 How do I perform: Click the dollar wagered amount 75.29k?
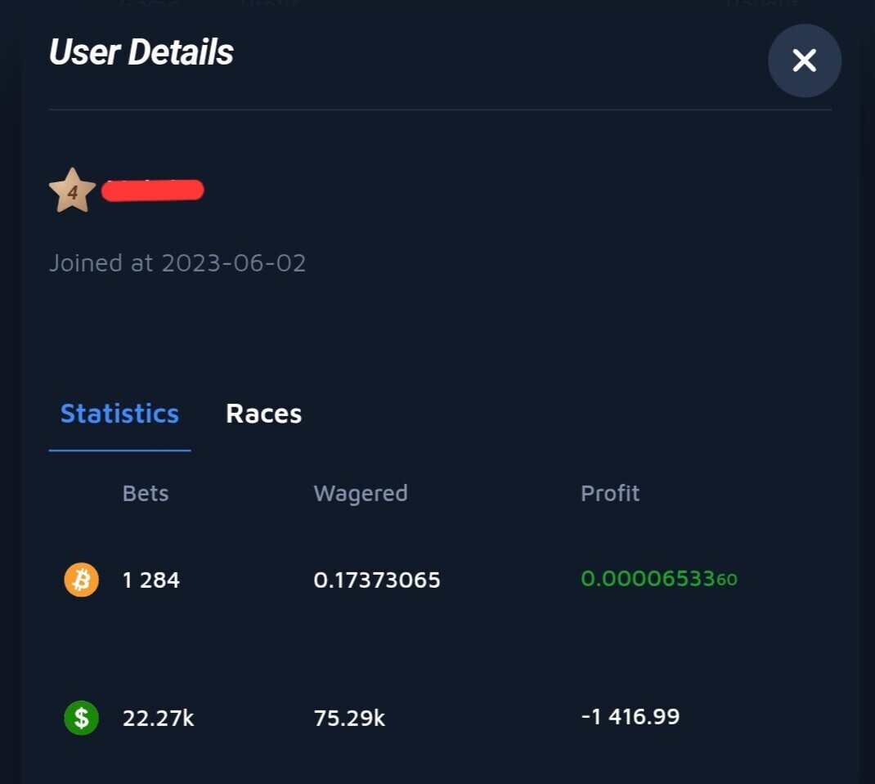pyautogui.click(x=349, y=718)
